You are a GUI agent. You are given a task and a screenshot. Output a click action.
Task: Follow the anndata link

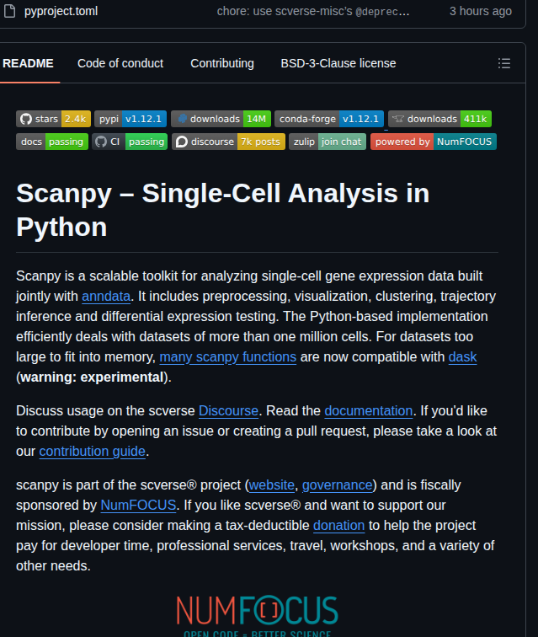click(x=106, y=296)
